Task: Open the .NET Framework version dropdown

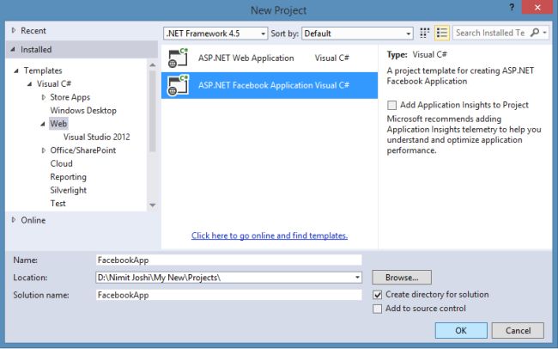Action: coord(215,34)
